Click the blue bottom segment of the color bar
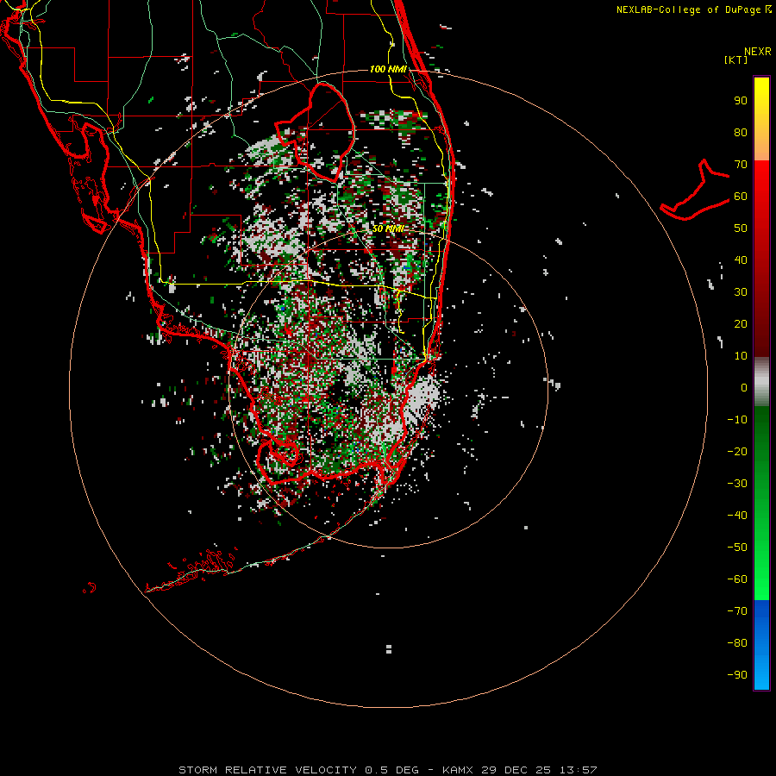This screenshot has width=776, height=776. click(x=761, y=645)
